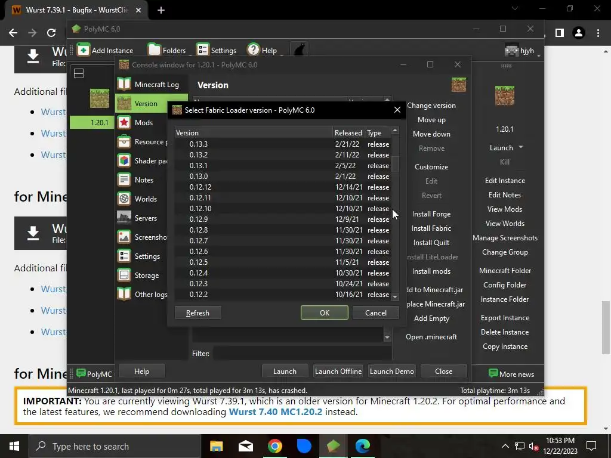Screen dimensions: 611x458
Task: Click Add Instance in PolyMC toolbar
Action: (105, 50)
